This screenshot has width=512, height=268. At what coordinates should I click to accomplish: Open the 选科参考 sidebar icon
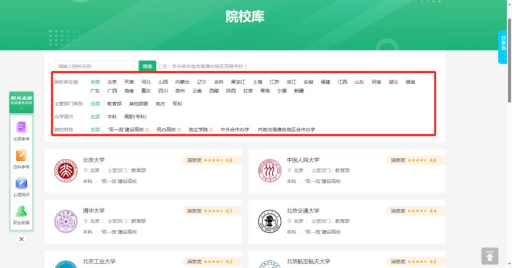click(21, 159)
